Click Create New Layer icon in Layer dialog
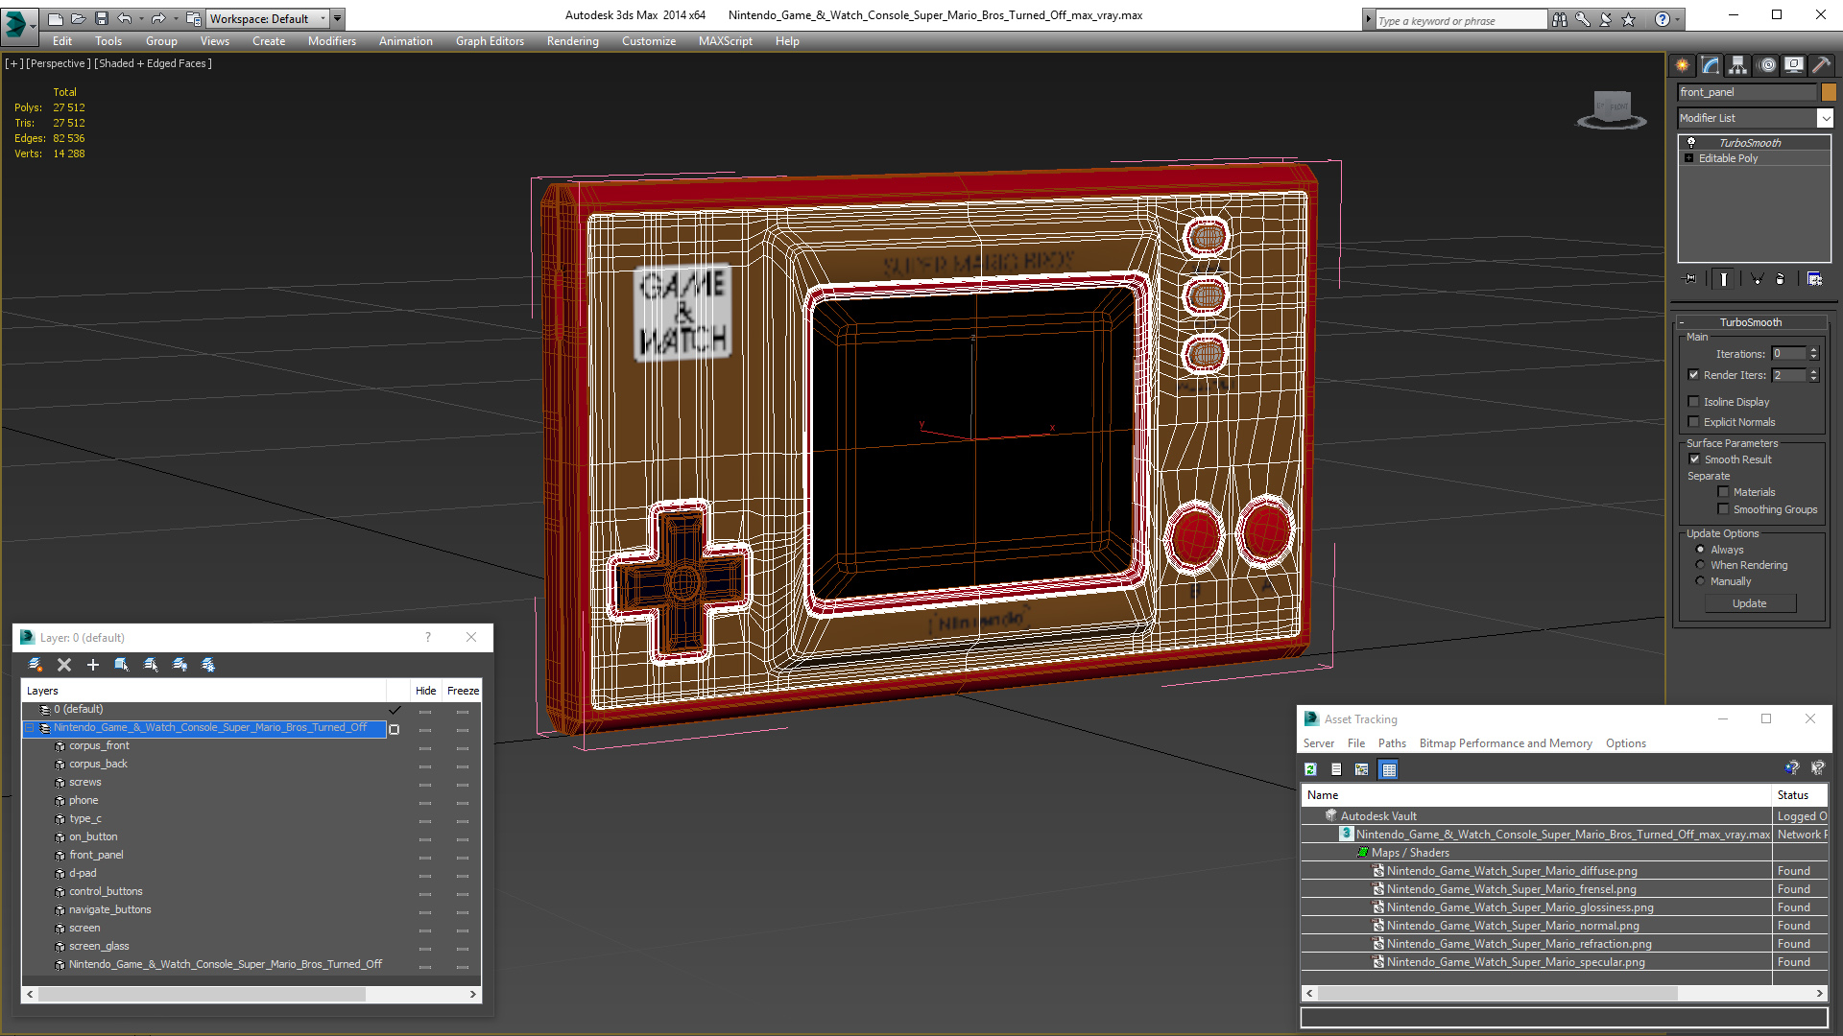 point(36,665)
